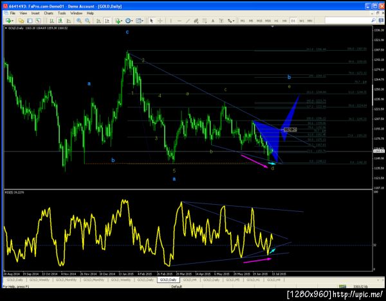Select the crosshair tool
The width and height of the screenshot is (386, 301).
[x=160, y=21]
